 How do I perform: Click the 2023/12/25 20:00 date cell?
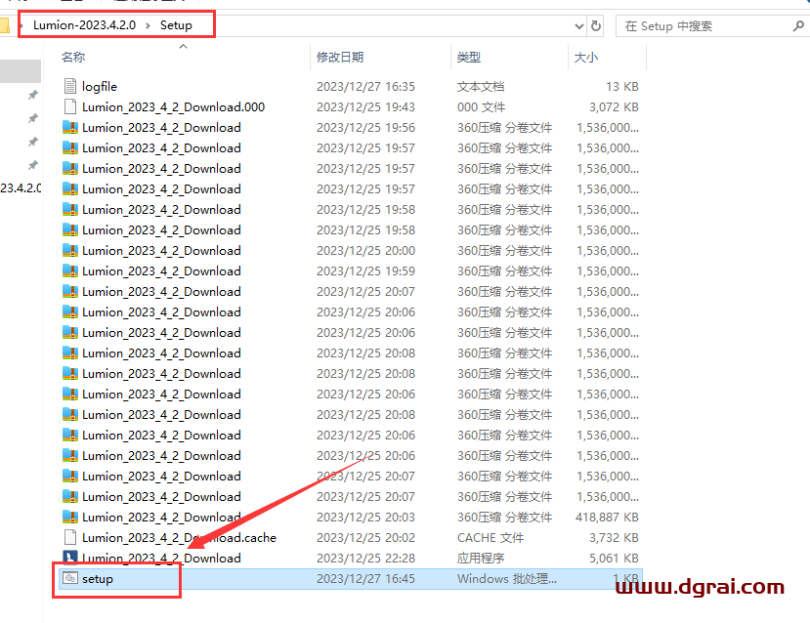365,250
